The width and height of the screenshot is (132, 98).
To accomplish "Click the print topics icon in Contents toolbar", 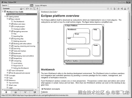I will (x=21, y=9).
